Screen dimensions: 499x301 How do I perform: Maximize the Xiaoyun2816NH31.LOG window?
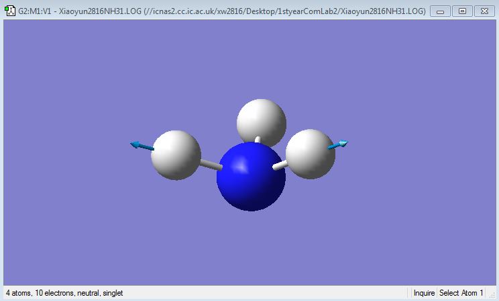tap(462, 11)
